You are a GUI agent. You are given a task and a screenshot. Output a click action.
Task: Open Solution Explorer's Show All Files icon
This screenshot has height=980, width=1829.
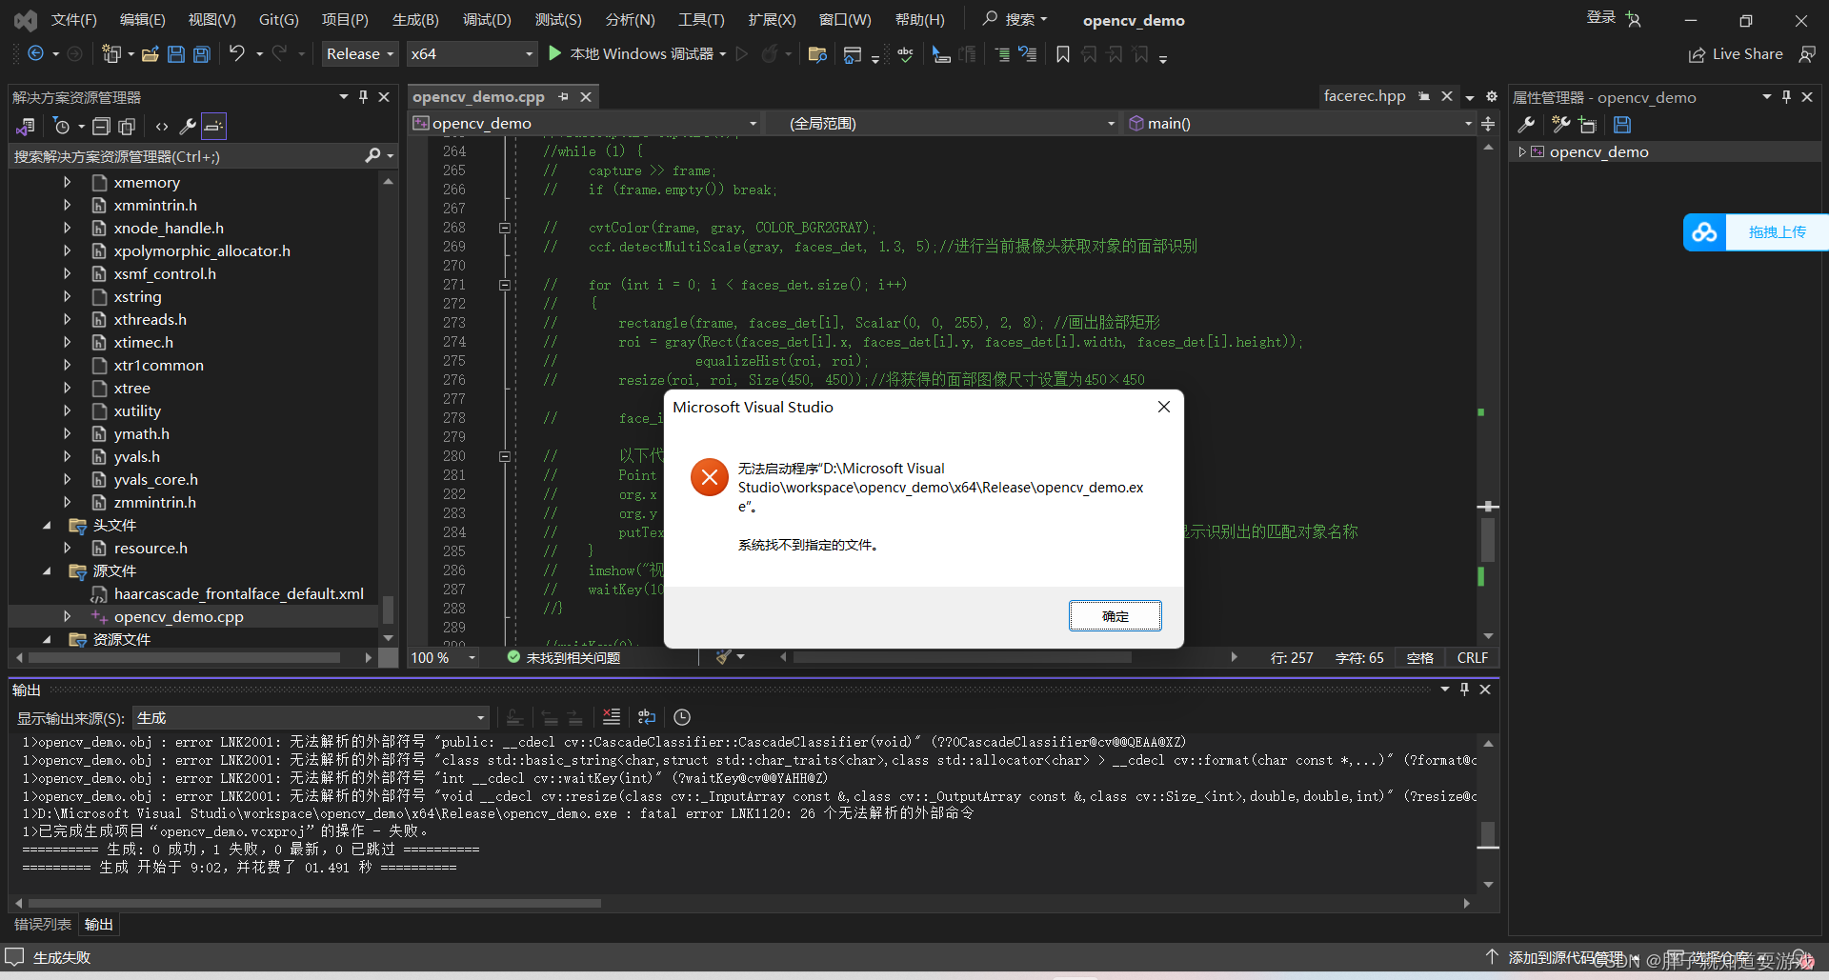coord(126,126)
